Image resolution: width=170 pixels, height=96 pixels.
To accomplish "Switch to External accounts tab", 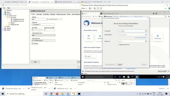I will [x=61, y=14].
